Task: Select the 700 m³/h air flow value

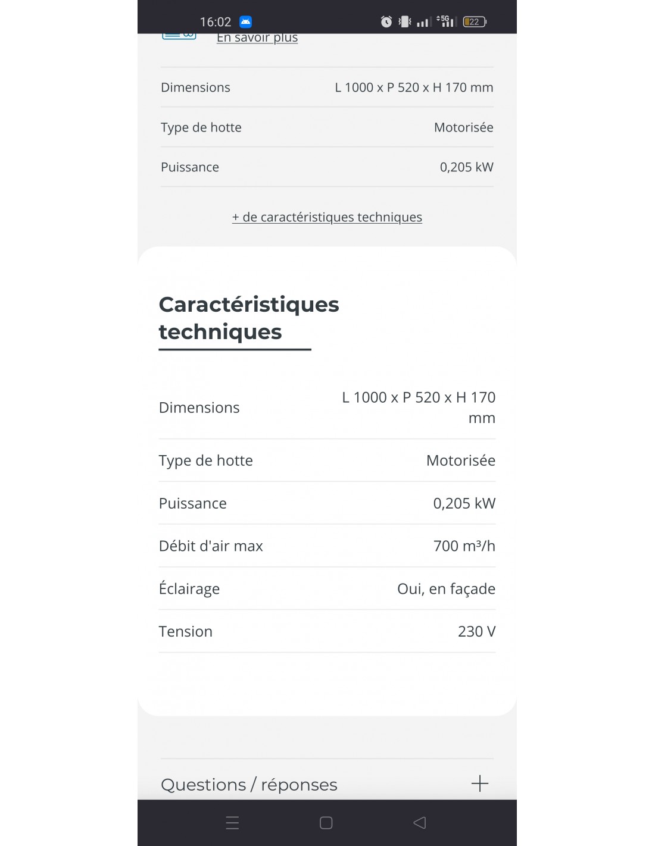Action: (464, 546)
